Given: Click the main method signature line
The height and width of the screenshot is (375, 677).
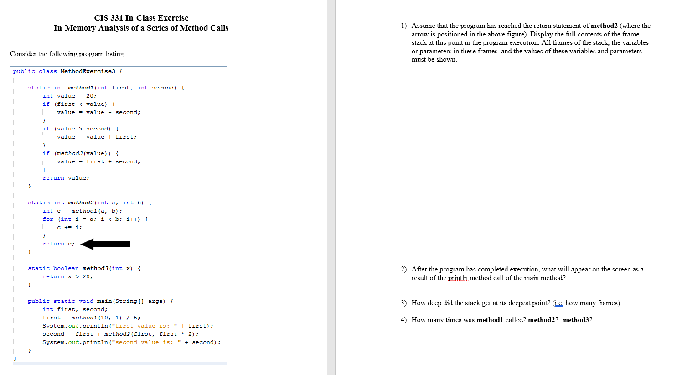Looking at the screenshot, I should tap(100, 301).
